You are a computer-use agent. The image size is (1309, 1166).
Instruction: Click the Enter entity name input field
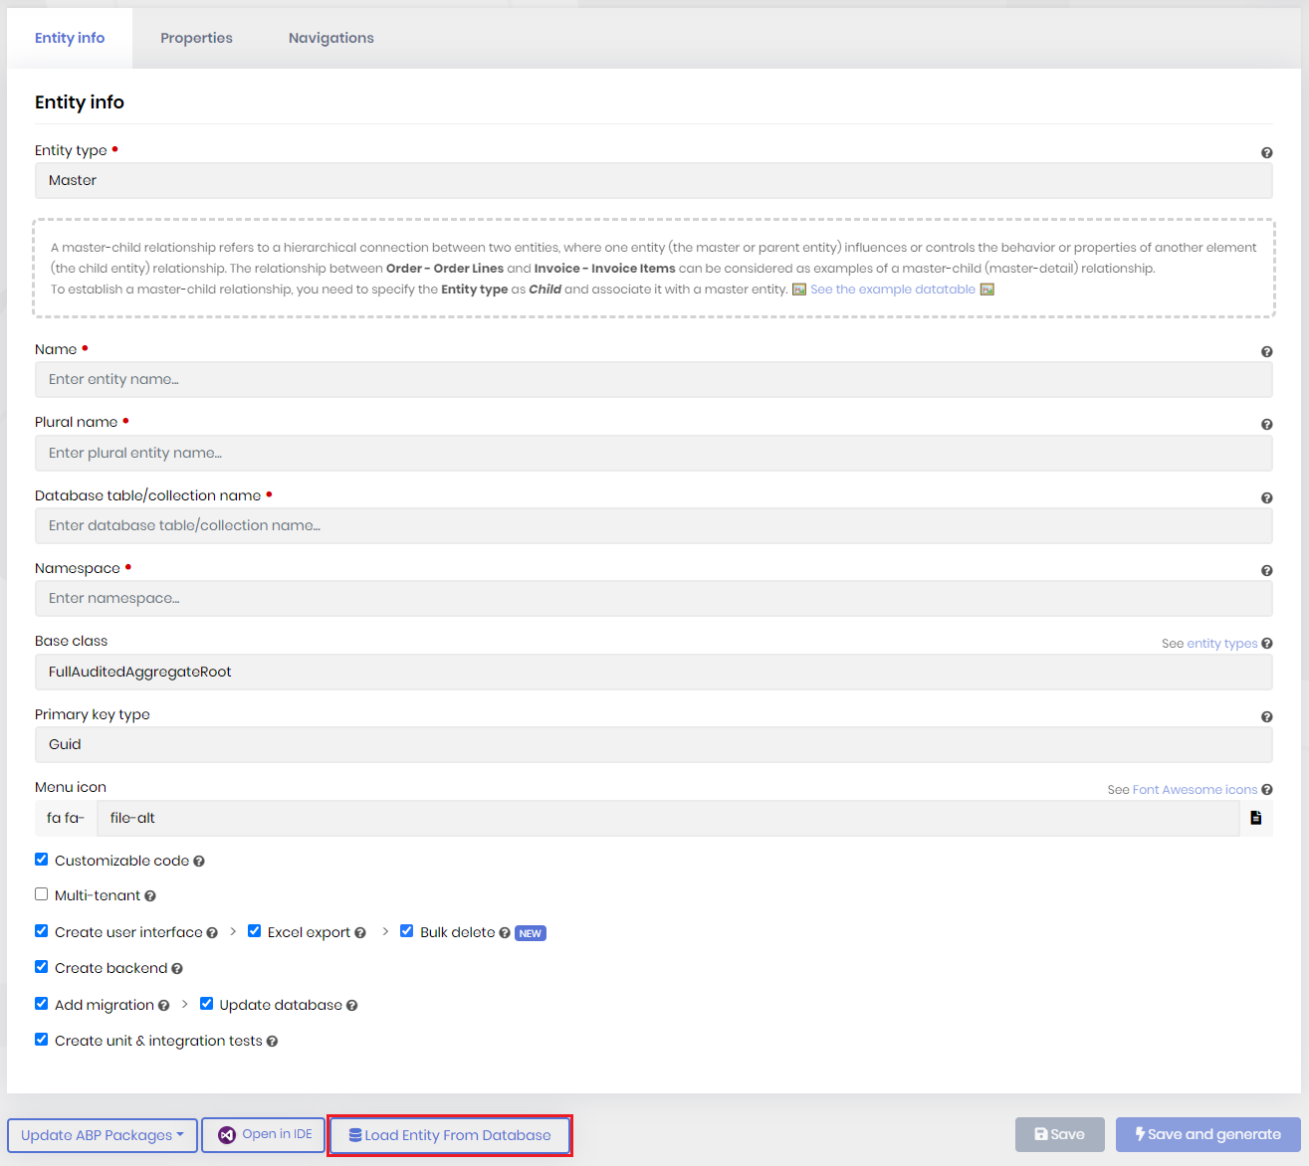654,379
